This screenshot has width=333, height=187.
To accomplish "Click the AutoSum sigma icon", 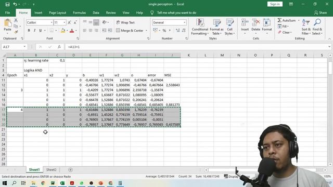I will click(279, 20).
